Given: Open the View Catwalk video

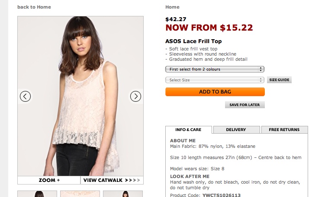Looking at the screenshot, I should click(112, 180).
